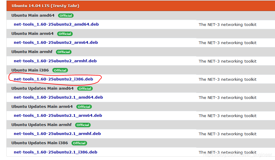Image resolution: width=275 pixels, height=160 pixels.
Task: Click NET-3 toolkit description in ubuntu2_arm64 row
Action: [x=227, y=43]
